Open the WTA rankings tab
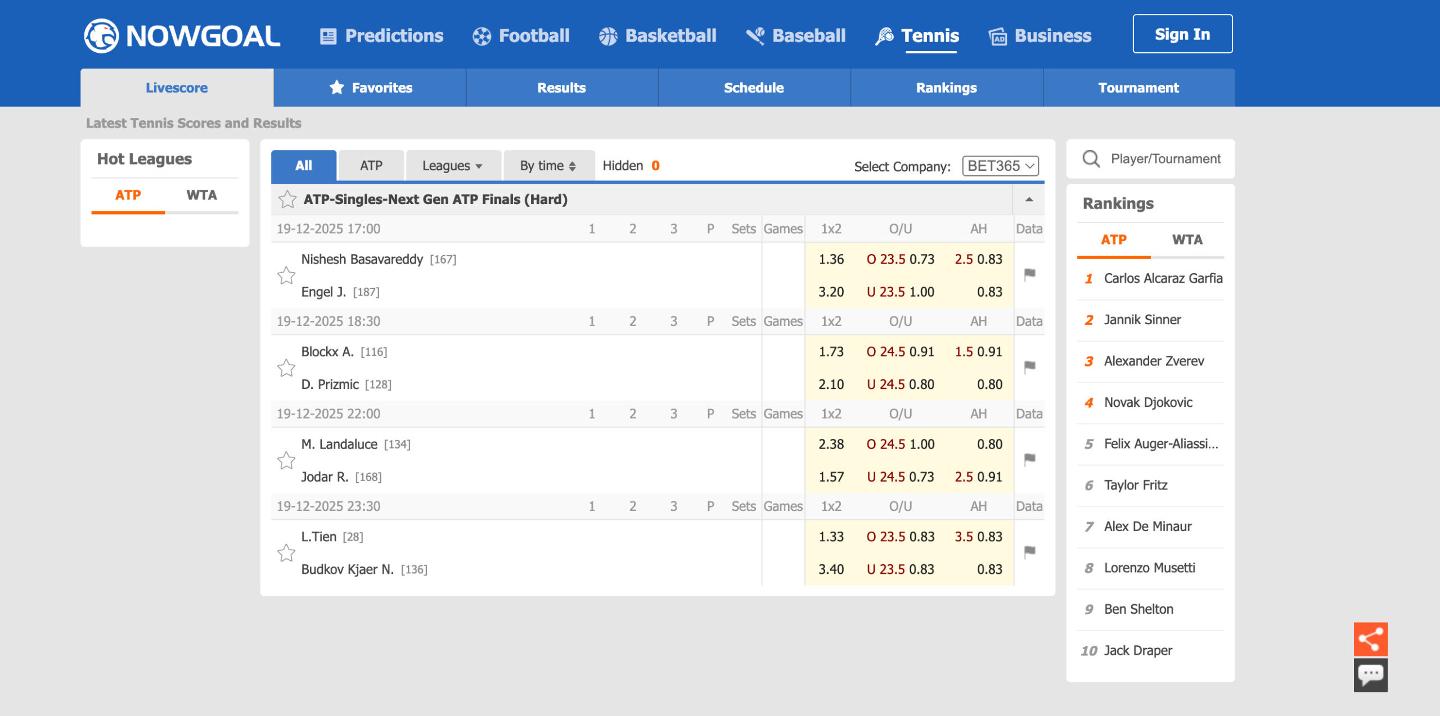Viewport: 1440px width, 716px height. point(1187,239)
